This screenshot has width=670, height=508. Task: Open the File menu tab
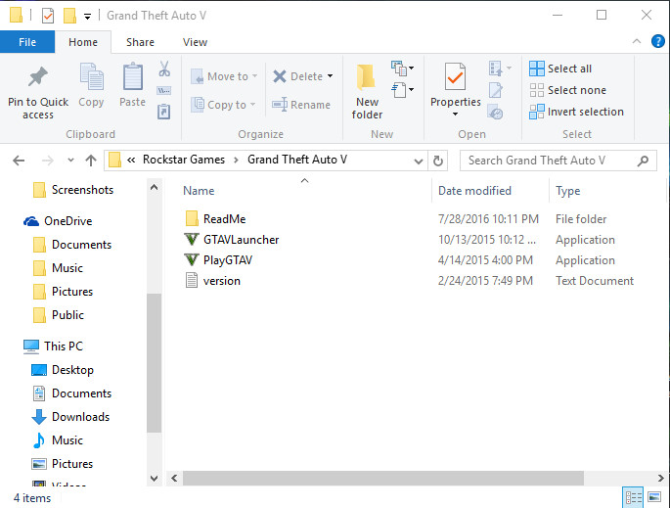point(27,42)
